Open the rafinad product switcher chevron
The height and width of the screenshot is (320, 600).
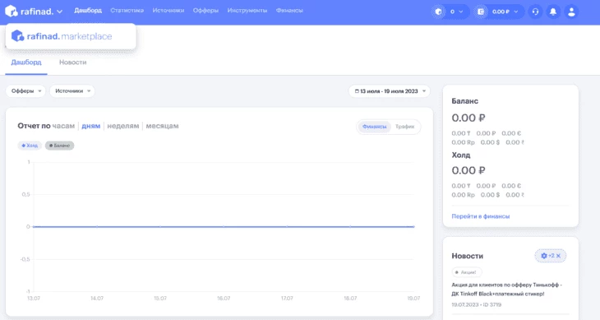[60, 12]
